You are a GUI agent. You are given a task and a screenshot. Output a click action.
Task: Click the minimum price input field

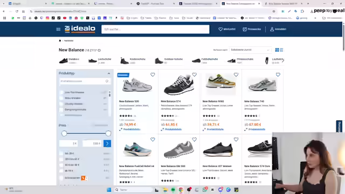click(x=68, y=143)
